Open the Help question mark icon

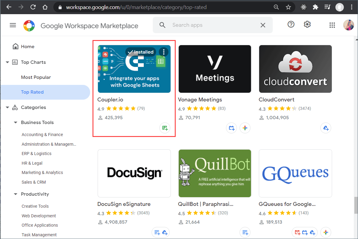click(291, 24)
